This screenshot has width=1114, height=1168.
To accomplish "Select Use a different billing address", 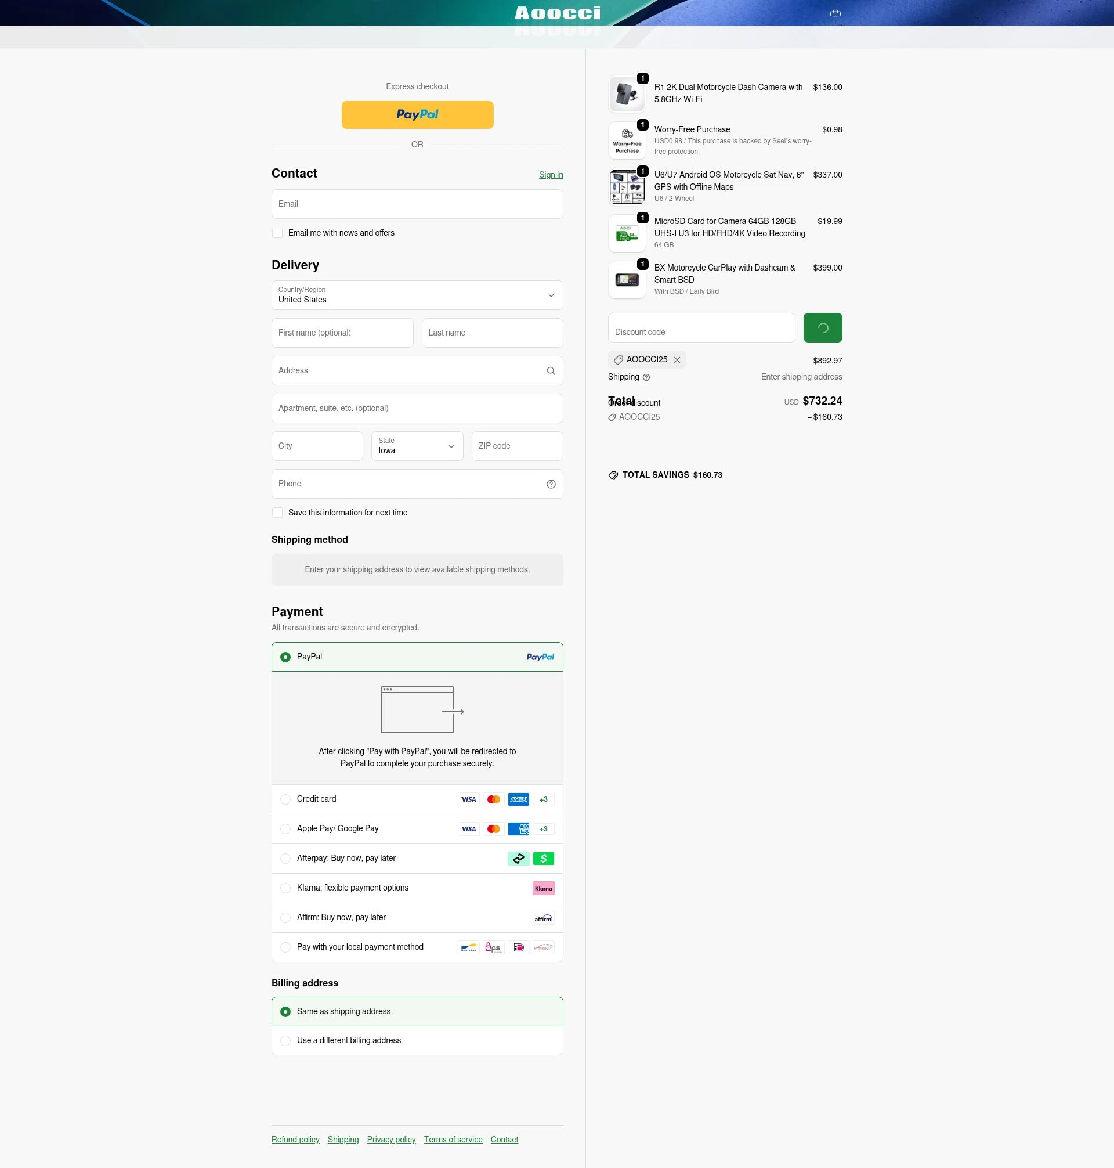I will [285, 1040].
